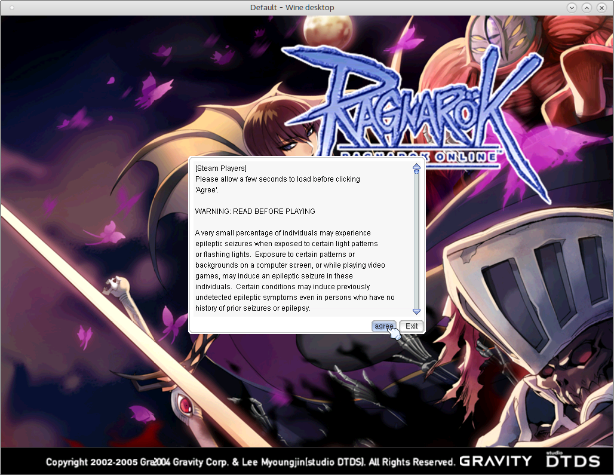The height and width of the screenshot is (475, 614).
Task: Open the window menu dot in the title bar
Action: pos(12,7)
